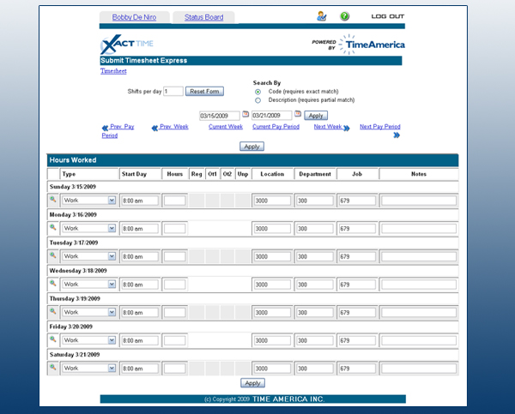Click the Department field for Thursday
The image size is (515, 414).
(x=315, y=313)
